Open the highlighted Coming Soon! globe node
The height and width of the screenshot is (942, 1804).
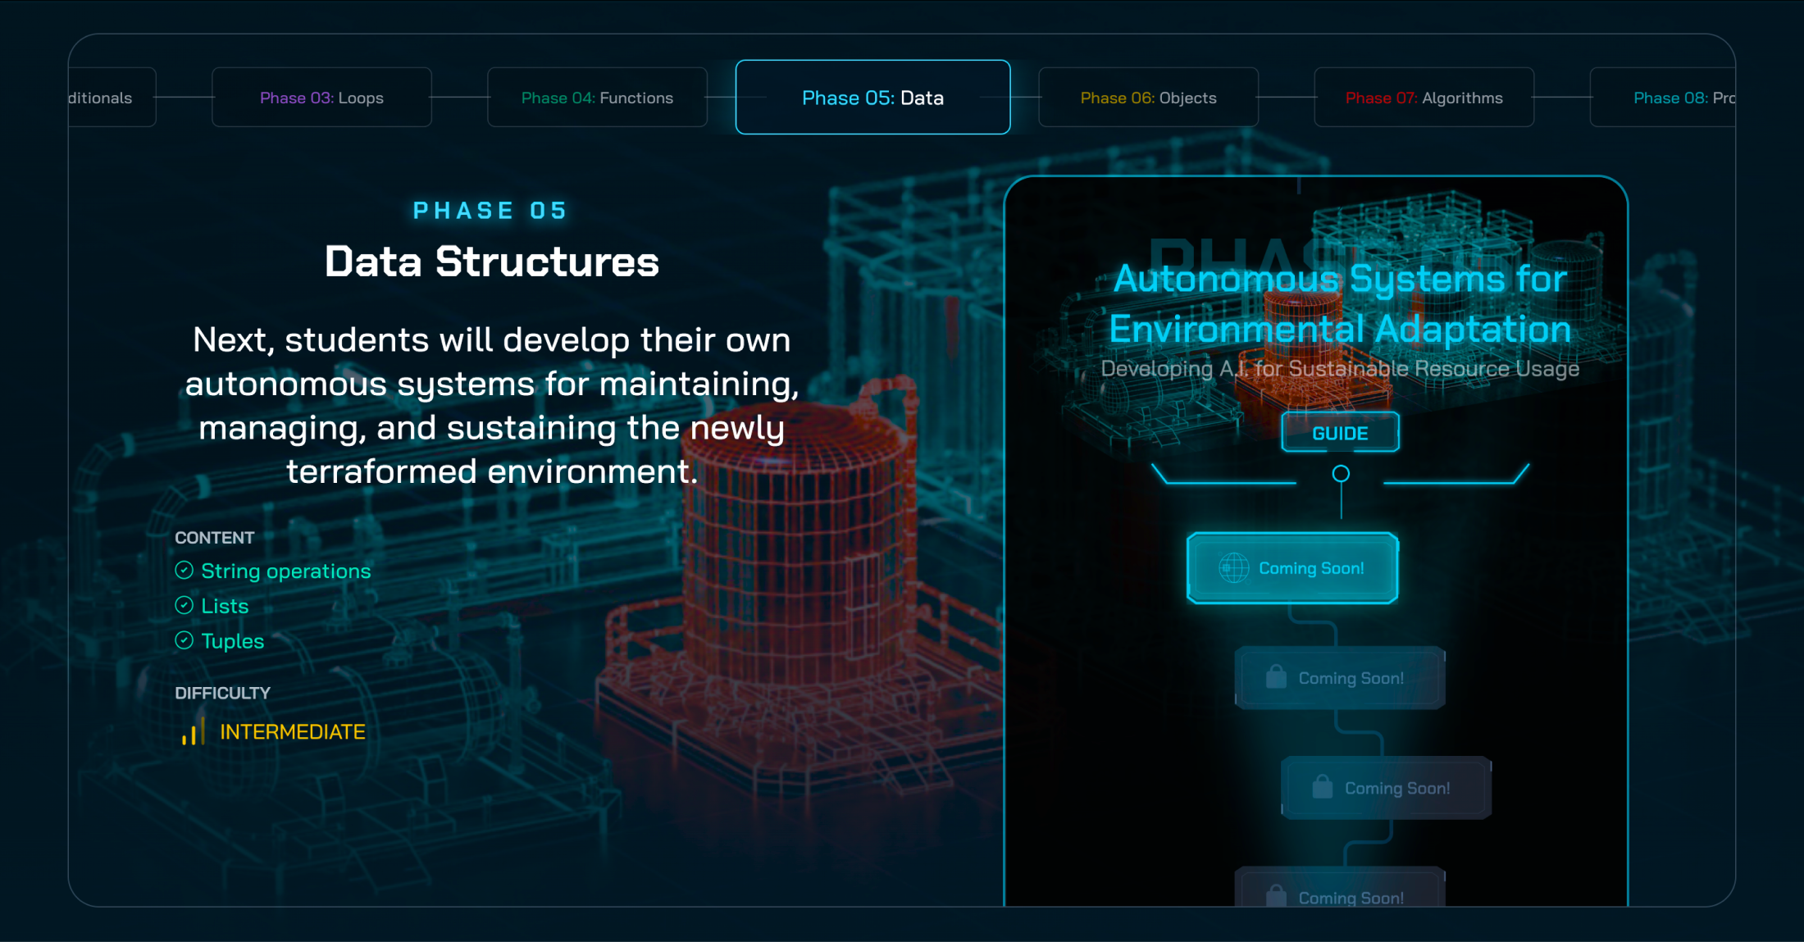(x=1292, y=568)
